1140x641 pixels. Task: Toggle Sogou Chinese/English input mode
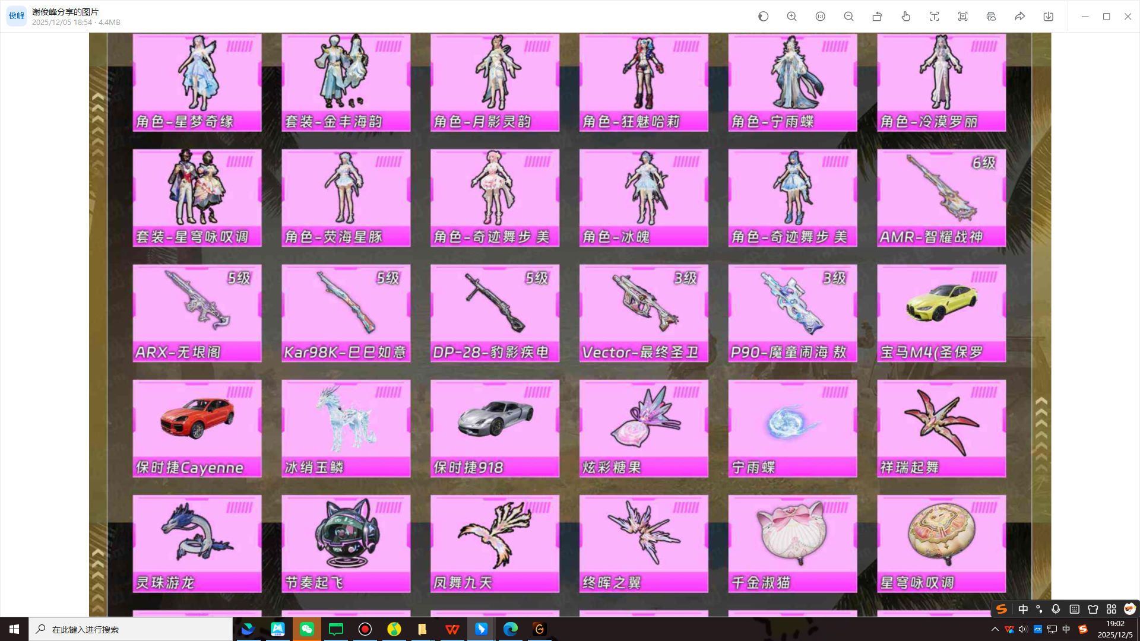click(1023, 610)
